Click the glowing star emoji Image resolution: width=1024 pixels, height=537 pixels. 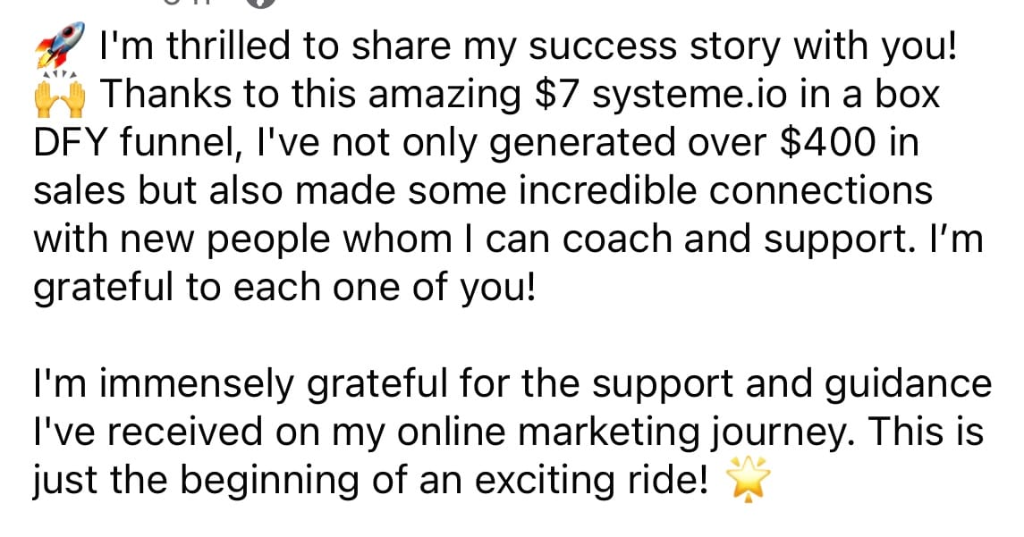(749, 482)
